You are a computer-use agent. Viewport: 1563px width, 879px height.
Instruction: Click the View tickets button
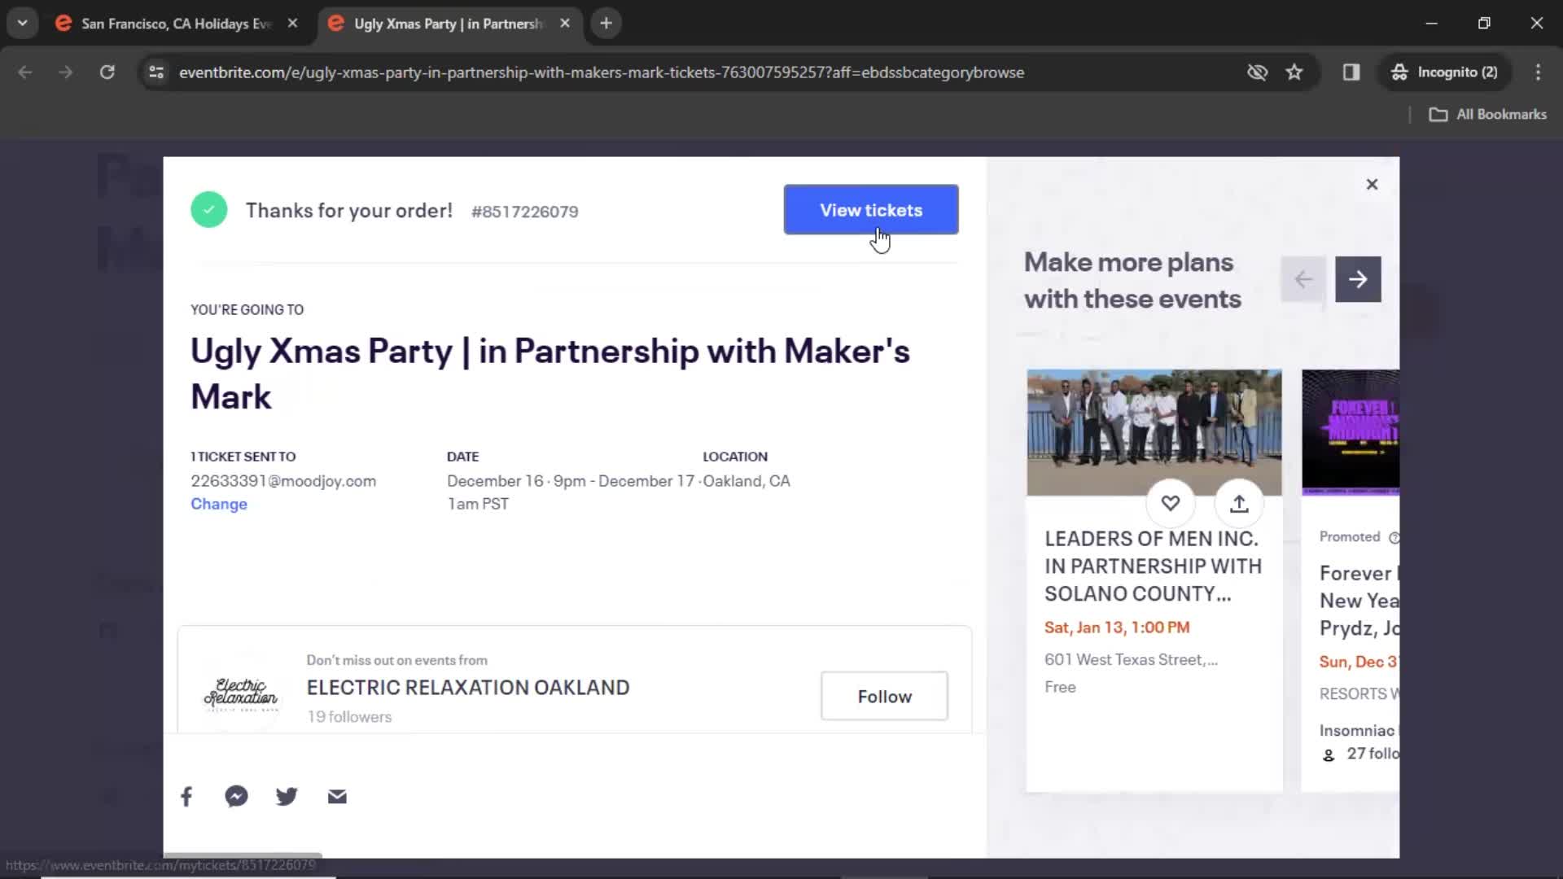click(x=870, y=209)
